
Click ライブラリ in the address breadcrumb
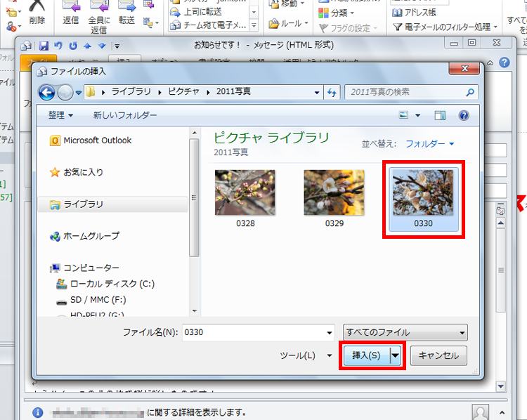click(x=131, y=92)
